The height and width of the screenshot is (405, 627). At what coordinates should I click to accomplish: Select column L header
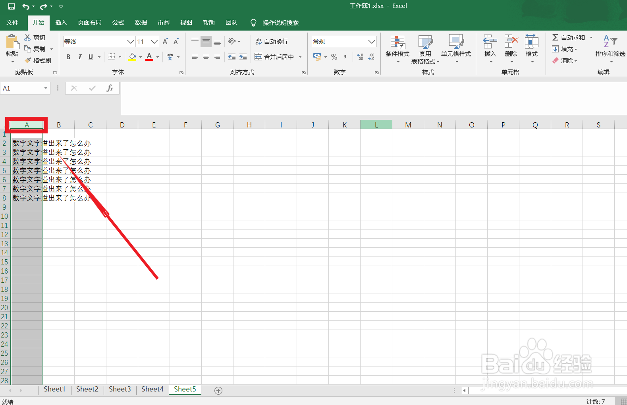pos(376,125)
